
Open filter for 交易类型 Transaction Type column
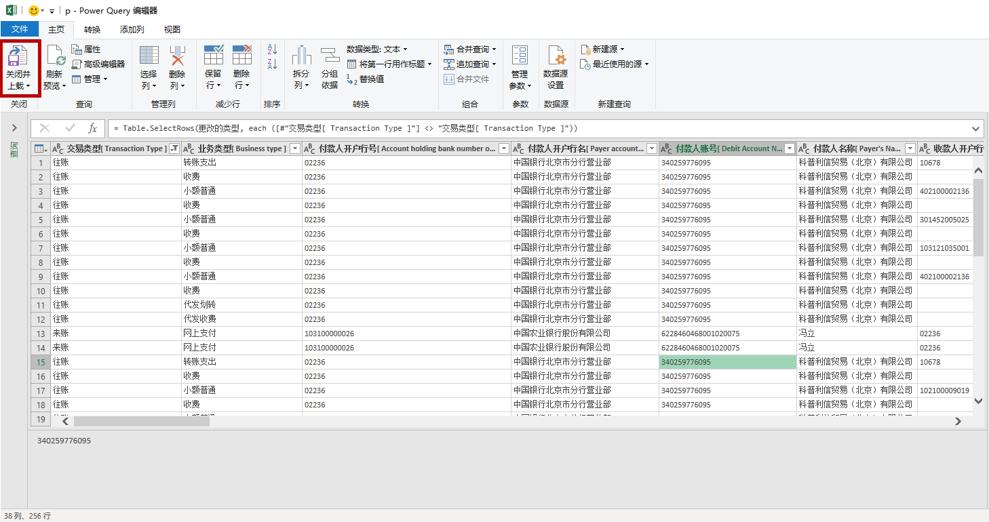pyautogui.click(x=174, y=148)
